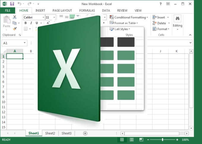Open the Conditional Formatting menu
This screenshot has width=202, height=144.
pyautogui.click(x=129, y=18)
